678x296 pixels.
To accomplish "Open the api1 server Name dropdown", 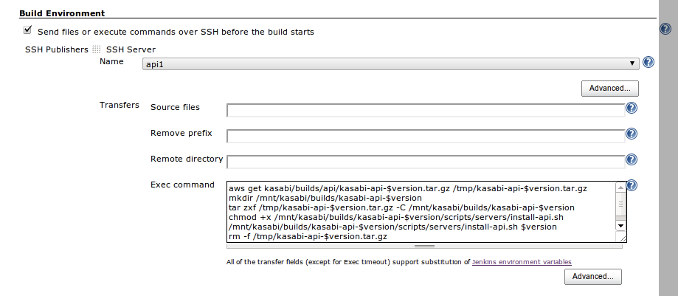I will [390, 64].
